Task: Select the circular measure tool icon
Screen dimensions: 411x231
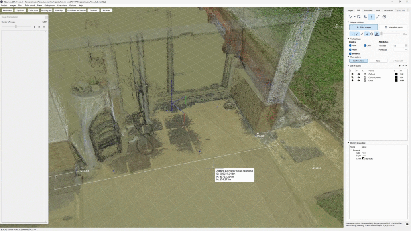Action: click(x=384, y=17)
